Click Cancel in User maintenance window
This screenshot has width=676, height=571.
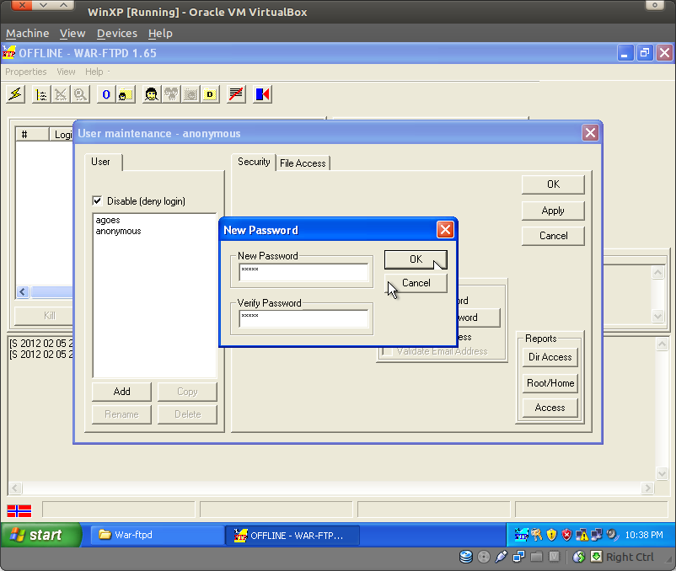[x=553, y=236]
